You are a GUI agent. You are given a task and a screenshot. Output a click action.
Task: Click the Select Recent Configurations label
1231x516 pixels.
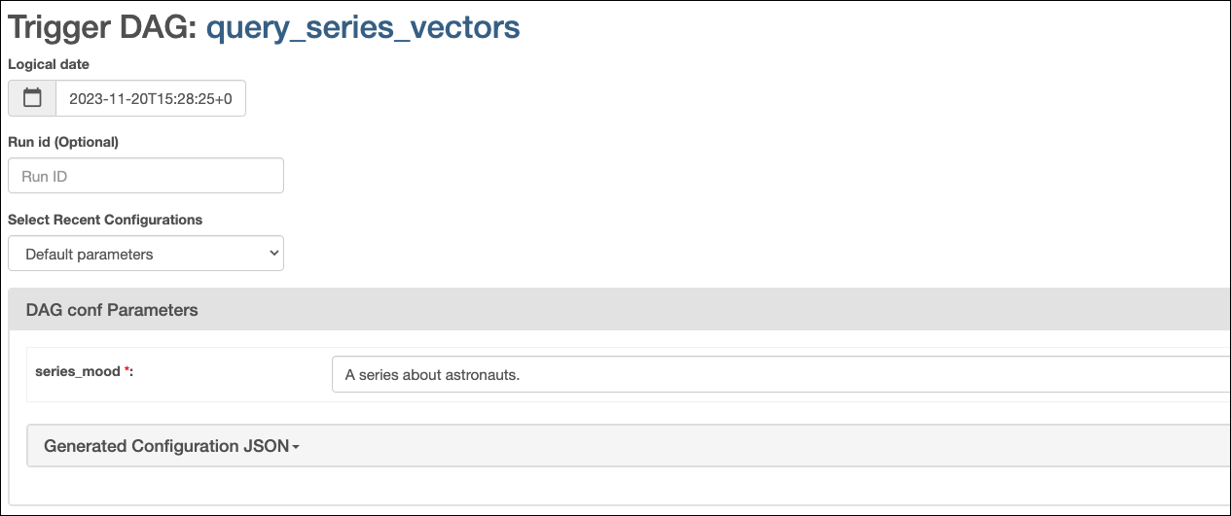tap(105, 220)
